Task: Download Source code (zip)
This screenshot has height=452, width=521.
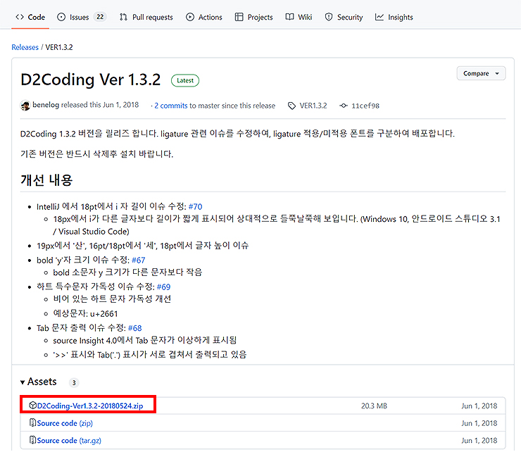Action: tap(65, 423)
